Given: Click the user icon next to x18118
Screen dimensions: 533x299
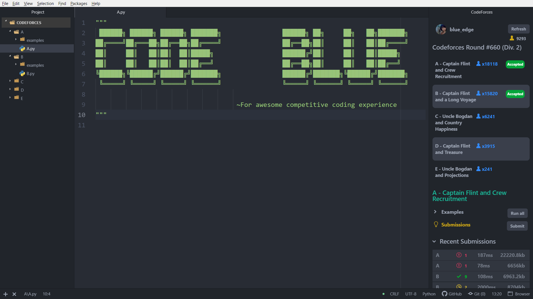Looking at the screenshot, I should point(478,64).
